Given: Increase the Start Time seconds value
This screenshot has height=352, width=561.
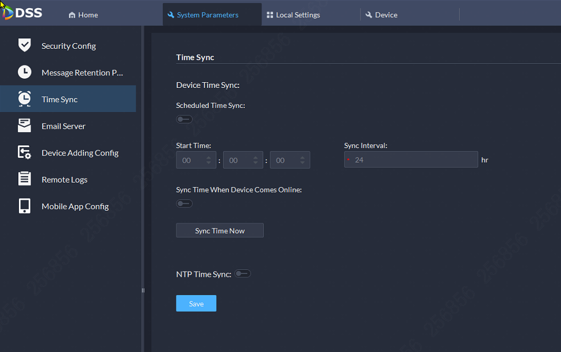Looking at the screenshot, I should pyautogui.click(x=302, y=157).
